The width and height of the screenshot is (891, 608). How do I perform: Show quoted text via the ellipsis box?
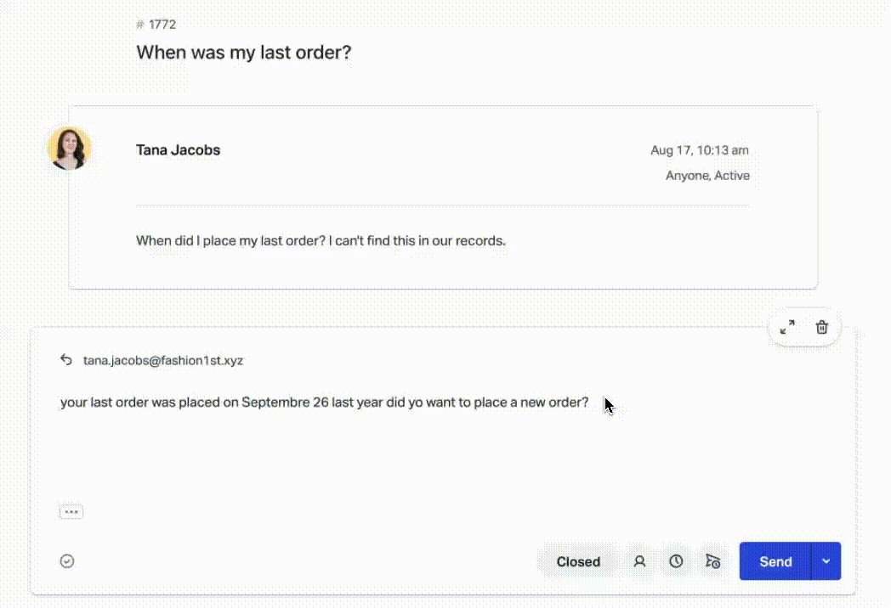[71, 511]
